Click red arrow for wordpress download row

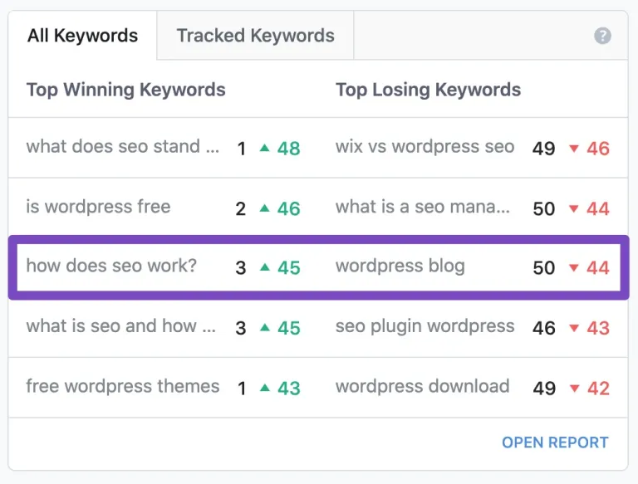click(x=574, y=389)
